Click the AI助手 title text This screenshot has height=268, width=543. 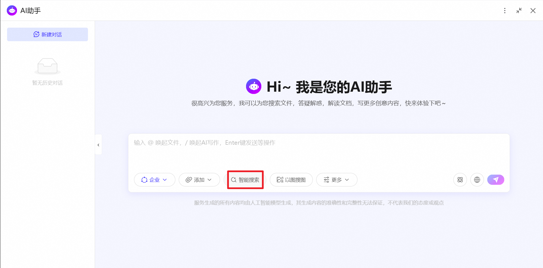pyautogui.click(x=31, y=11)
